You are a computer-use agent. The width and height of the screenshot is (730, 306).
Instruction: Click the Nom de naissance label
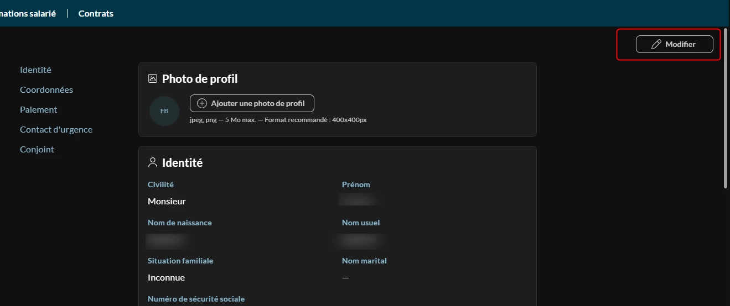pyautogui.click(x=180, y=223)
